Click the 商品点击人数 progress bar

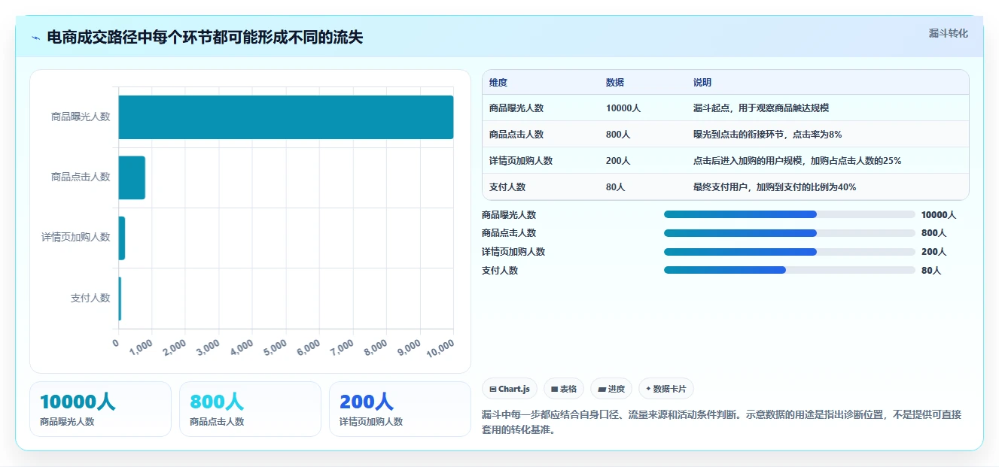(790, 233)
